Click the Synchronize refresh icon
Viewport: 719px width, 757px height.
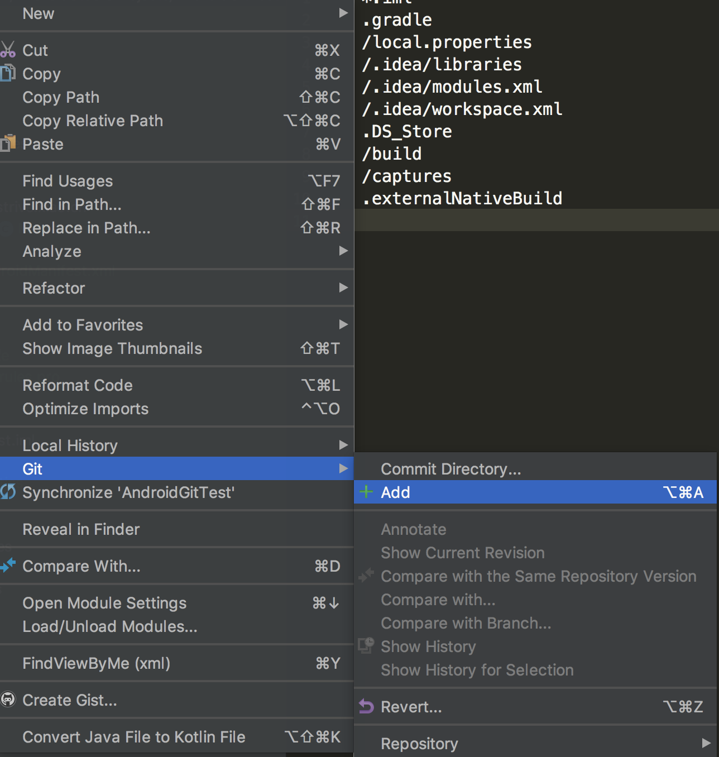tap(8, 492)
